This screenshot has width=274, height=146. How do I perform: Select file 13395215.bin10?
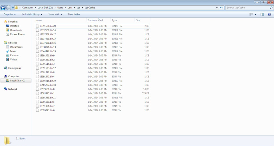click(x=92, y=81)
